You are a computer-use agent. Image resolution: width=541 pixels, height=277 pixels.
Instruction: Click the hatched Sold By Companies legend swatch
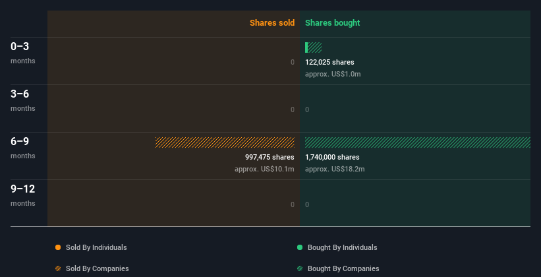[58, 268]
